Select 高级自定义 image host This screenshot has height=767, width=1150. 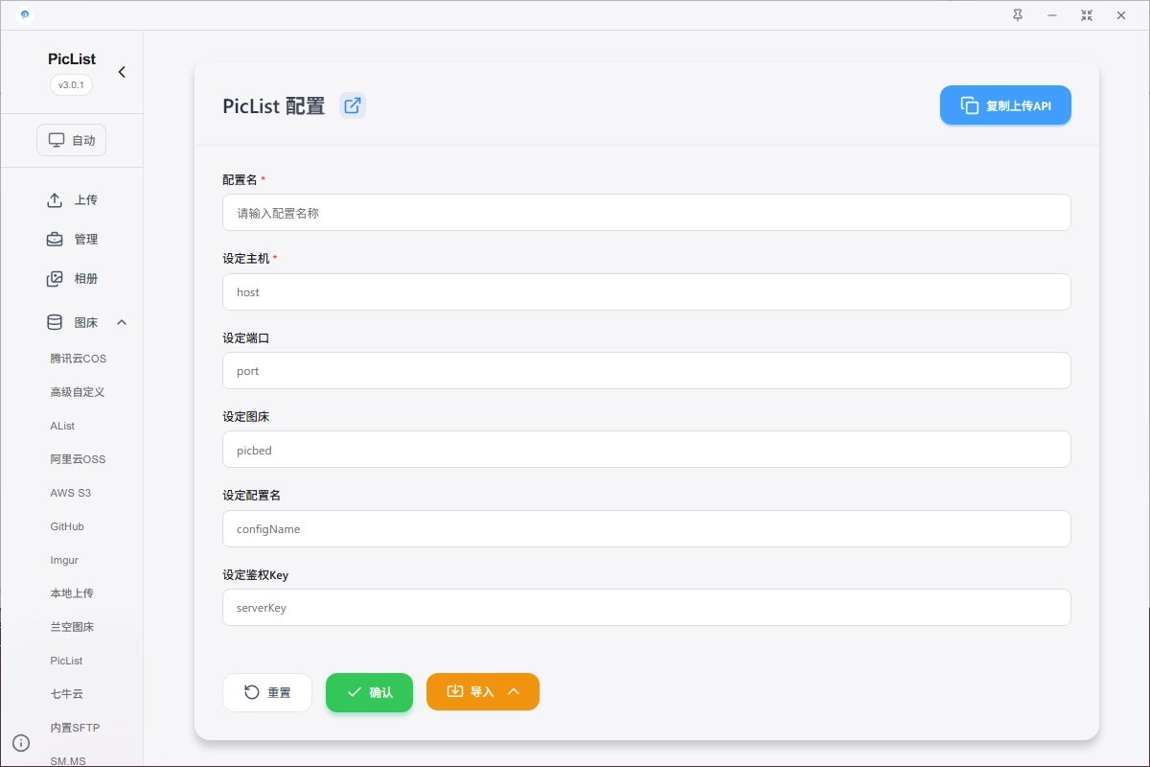click(78, 392)
